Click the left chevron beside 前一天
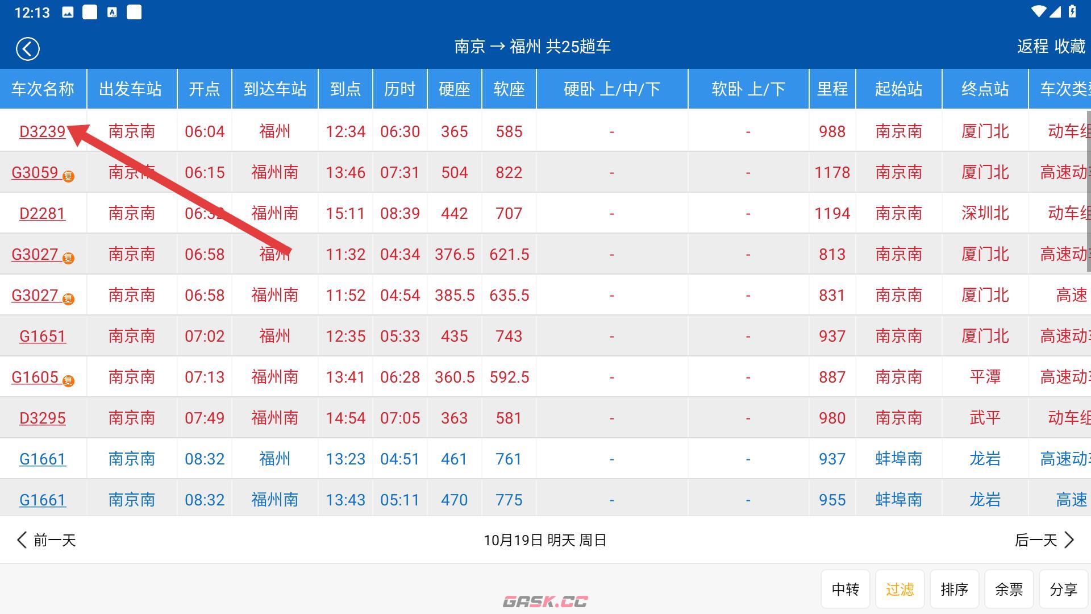Image resolution: width=1091 pixels, height=614 pixels. tap(22, 540)
